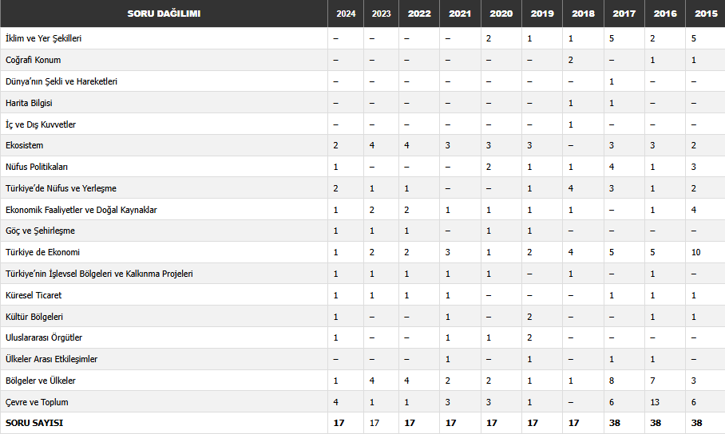Click the 2018 year header cell
The image size is (725, 434).
pos(583,14)
